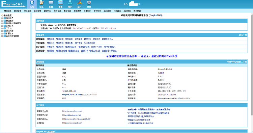Open the 帝国备份王2010版开源发布 news link
The width and height of the screenshot is (253, 133).
click(139, 120)
